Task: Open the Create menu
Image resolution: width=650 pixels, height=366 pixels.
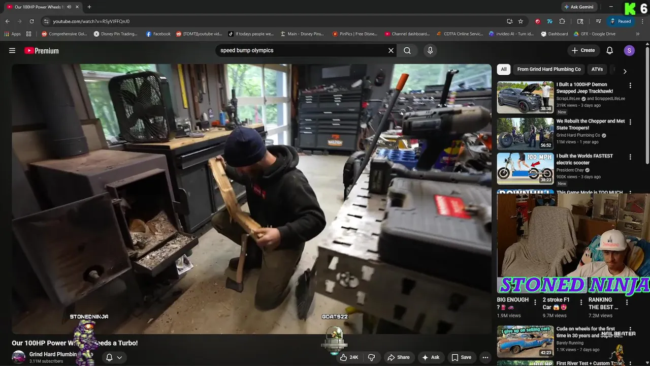Action: point(583,50)
